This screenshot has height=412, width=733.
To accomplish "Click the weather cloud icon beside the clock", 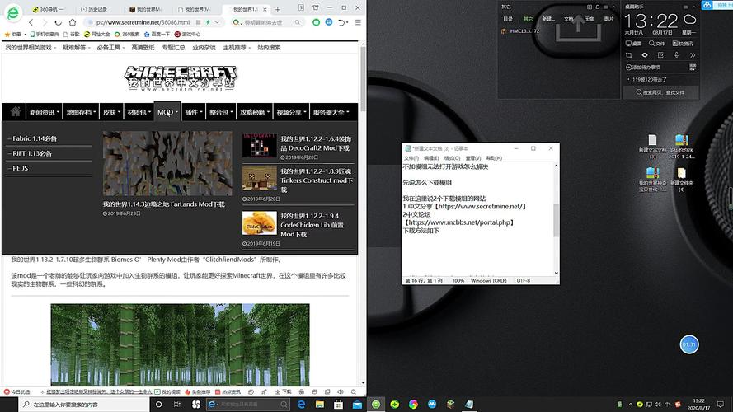I will (690, 20).
